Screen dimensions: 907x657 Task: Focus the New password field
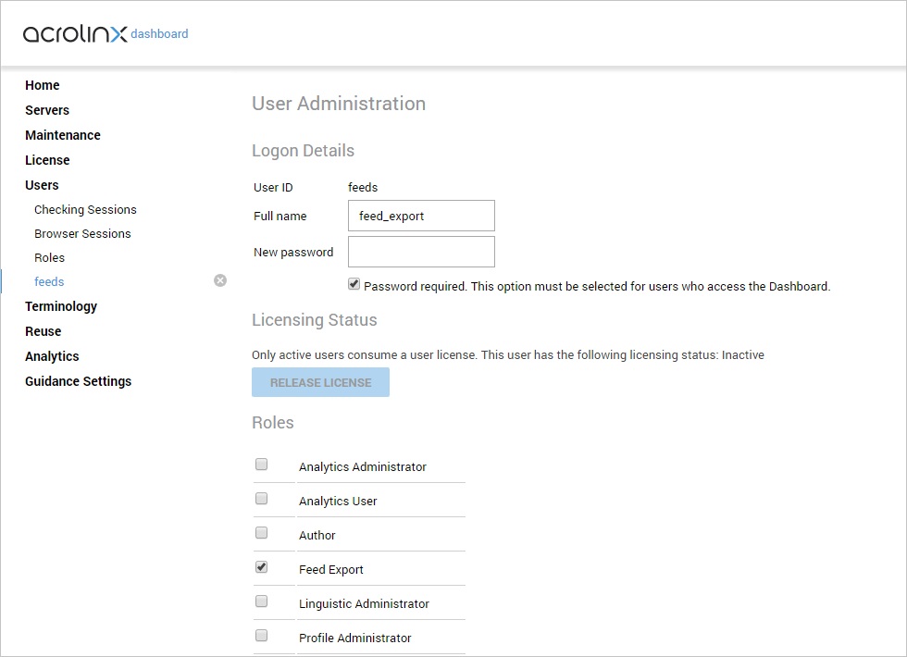(421, 252)
